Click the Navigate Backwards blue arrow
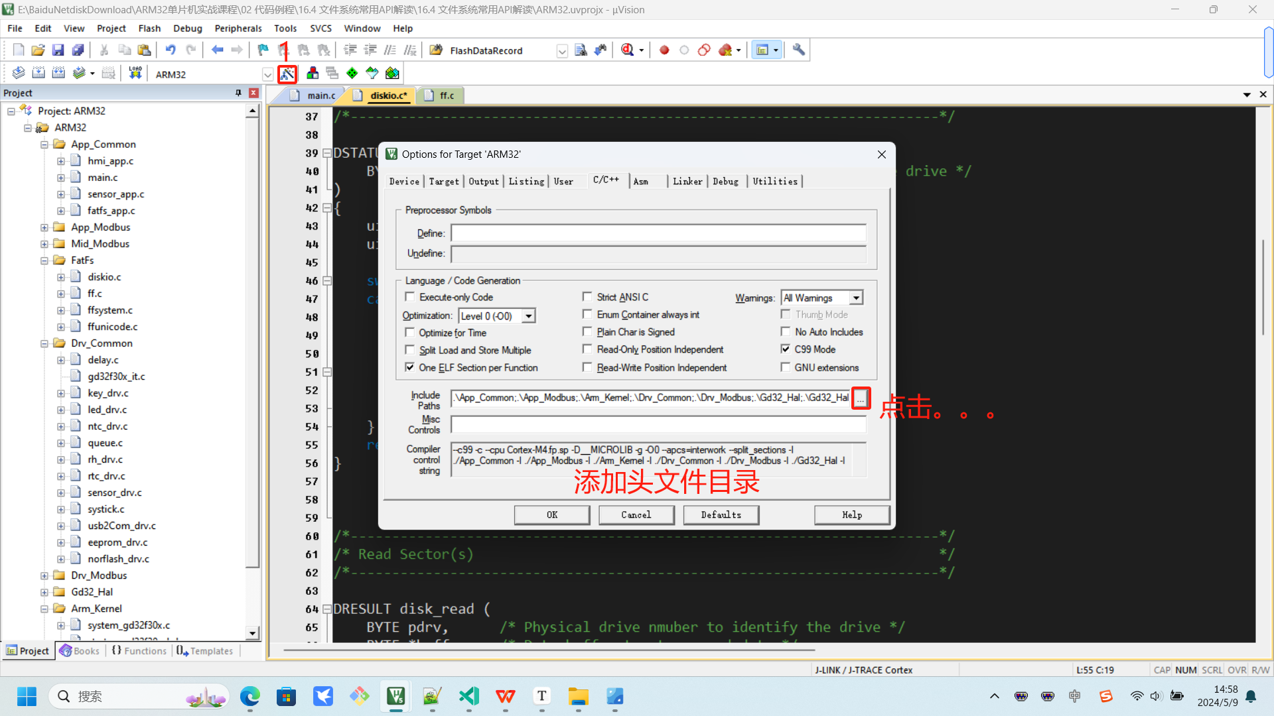Image resolution: width=1274 pixels, height=716 pixels. [x=217, y=50]
